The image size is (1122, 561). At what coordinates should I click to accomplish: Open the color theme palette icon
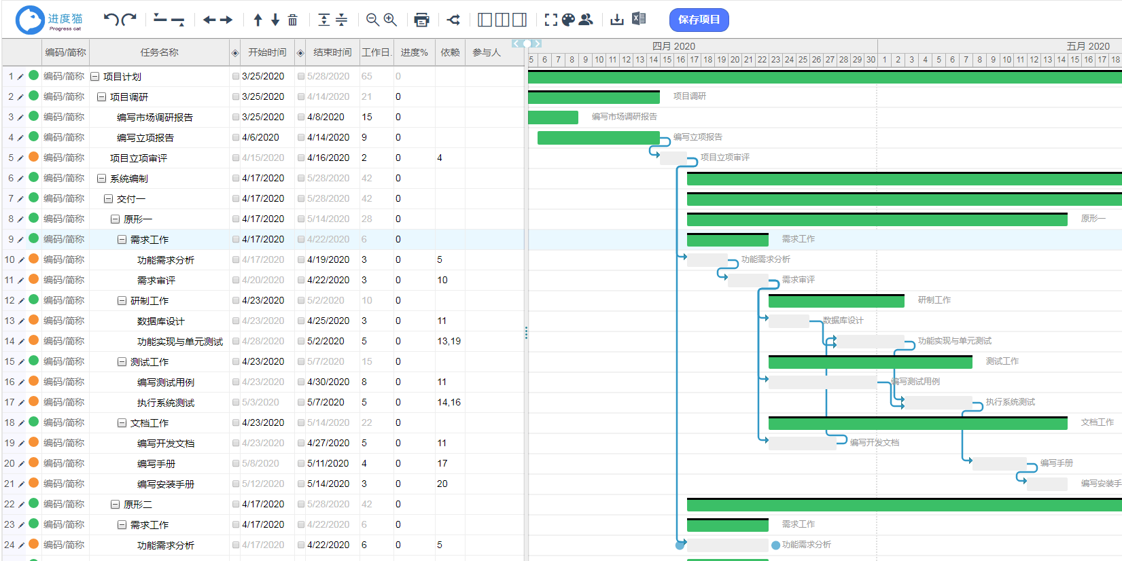coord(568,20)
